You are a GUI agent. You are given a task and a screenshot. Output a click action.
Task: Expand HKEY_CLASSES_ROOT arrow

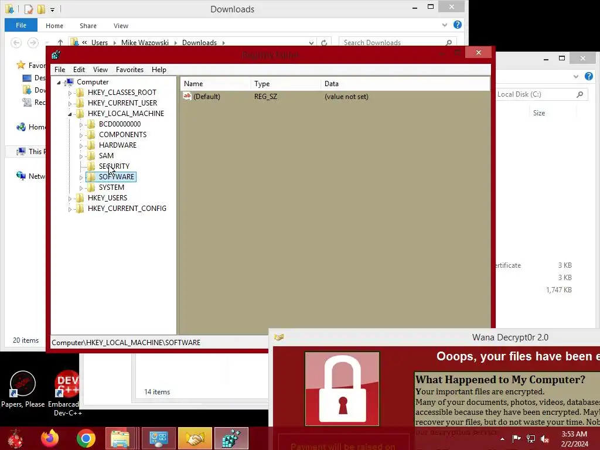[70, 93]
